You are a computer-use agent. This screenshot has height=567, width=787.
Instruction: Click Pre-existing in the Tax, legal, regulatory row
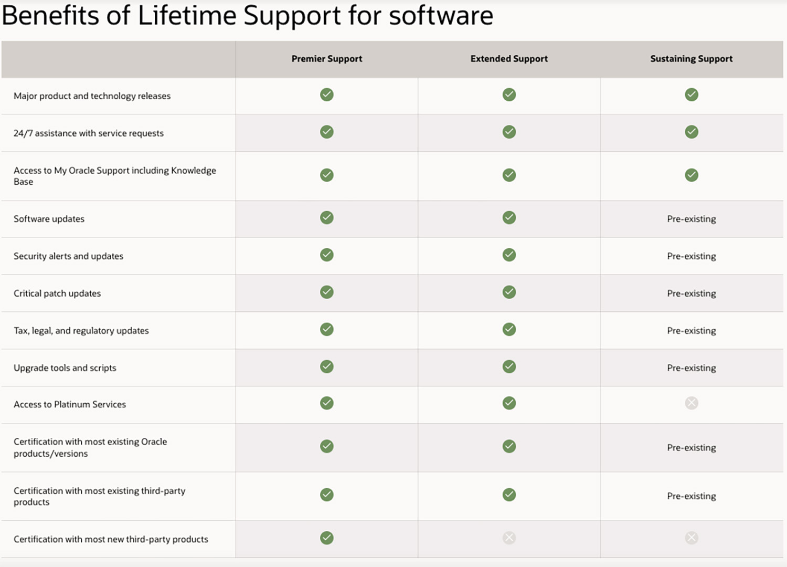(692, 331)
